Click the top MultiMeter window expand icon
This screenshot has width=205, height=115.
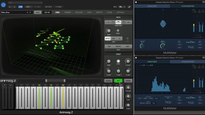(203, 2)
